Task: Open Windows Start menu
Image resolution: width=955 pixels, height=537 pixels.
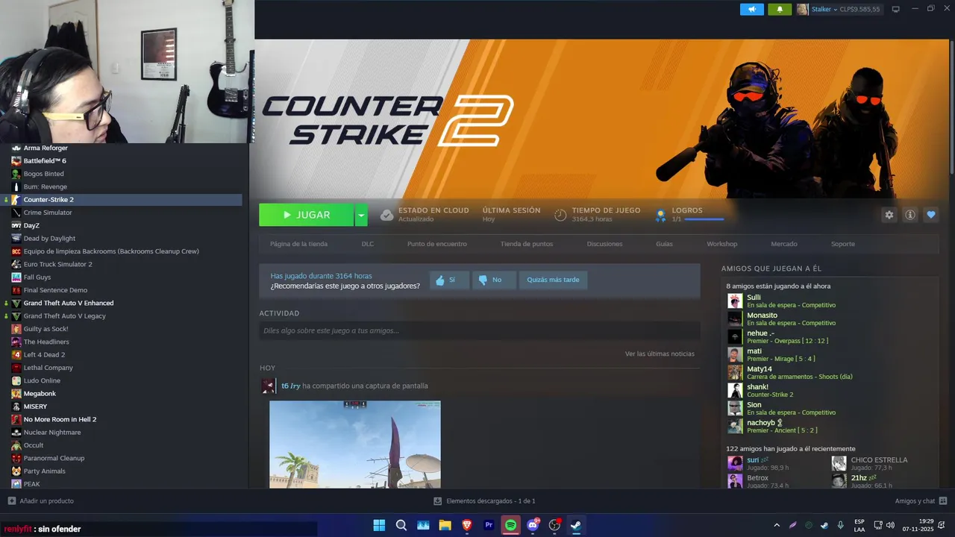Action: click(379, 525)
